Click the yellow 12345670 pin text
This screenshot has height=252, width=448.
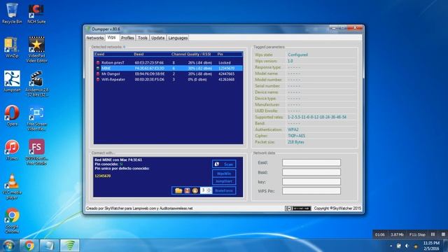103,176
